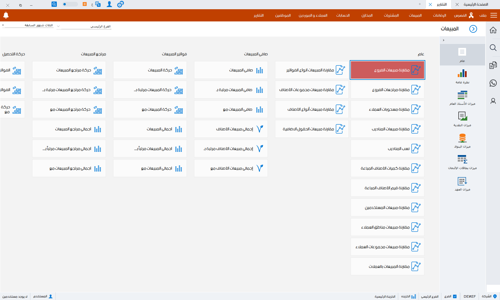Screen dimensions: 500x300
Task: Click the language translate icon
Action: (98, 4)
